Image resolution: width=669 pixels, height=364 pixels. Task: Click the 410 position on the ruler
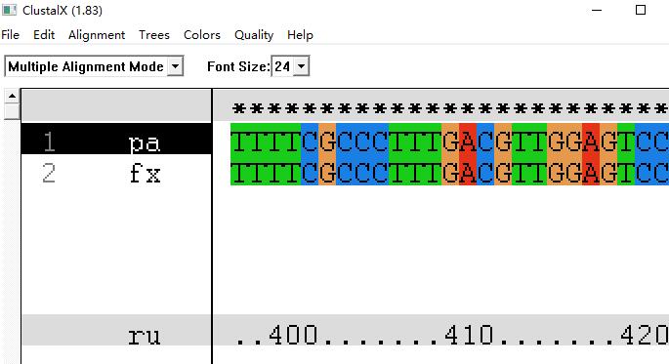tap(470, 335)
